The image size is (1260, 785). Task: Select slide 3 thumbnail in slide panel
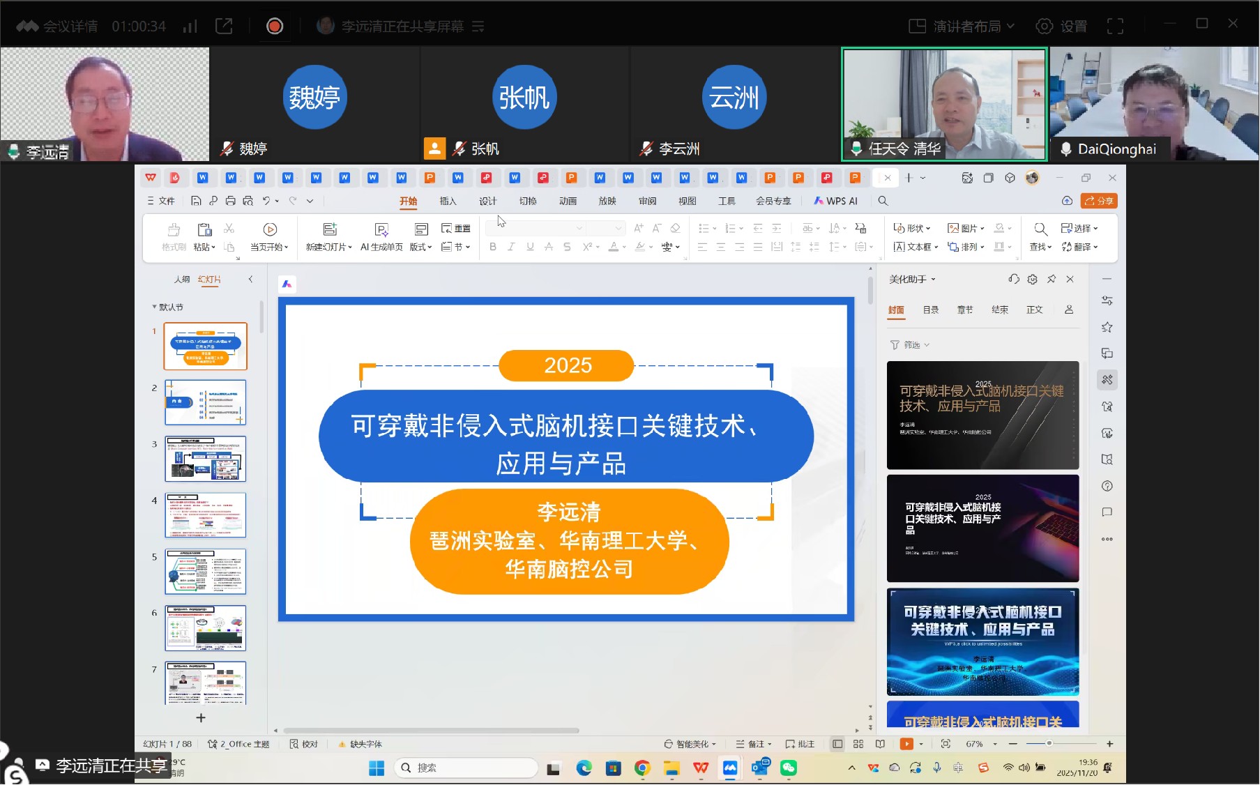pyautogui.click(x=205, y=459)
